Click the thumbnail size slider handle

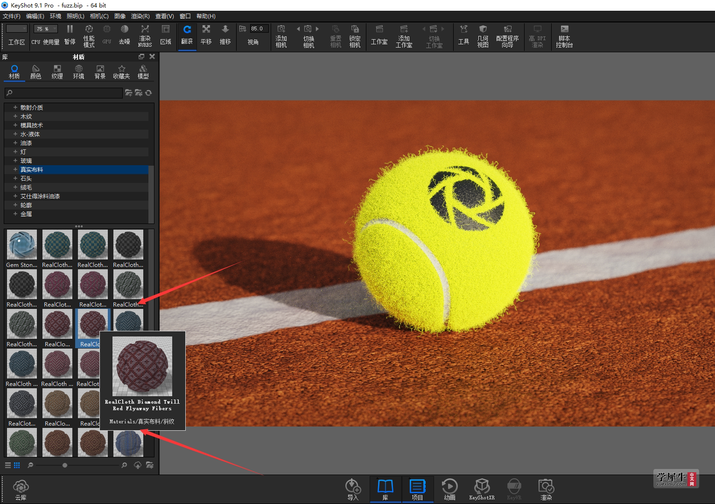[64, 465]
